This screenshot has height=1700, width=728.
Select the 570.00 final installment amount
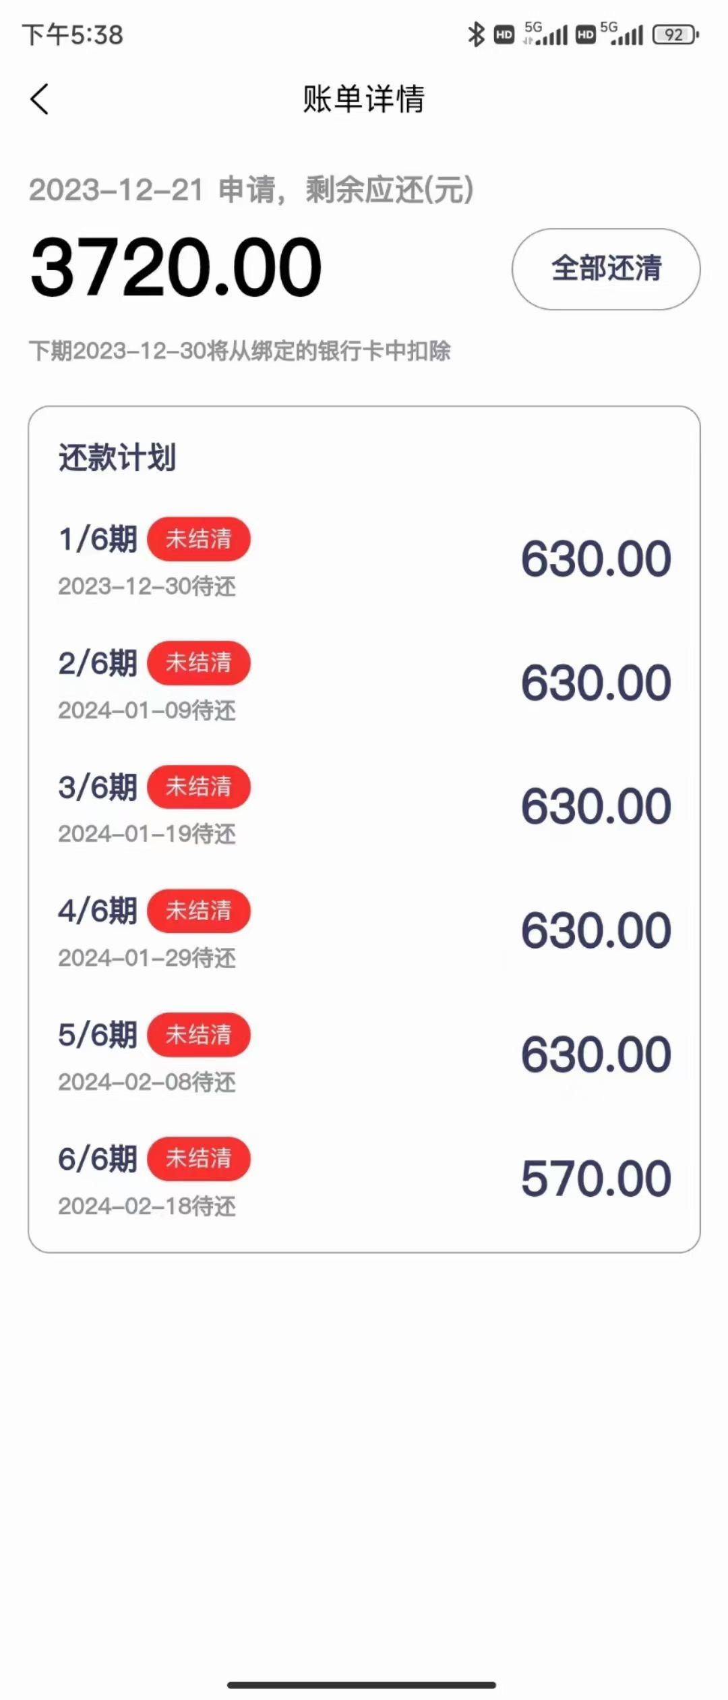tap(596, 1179)
